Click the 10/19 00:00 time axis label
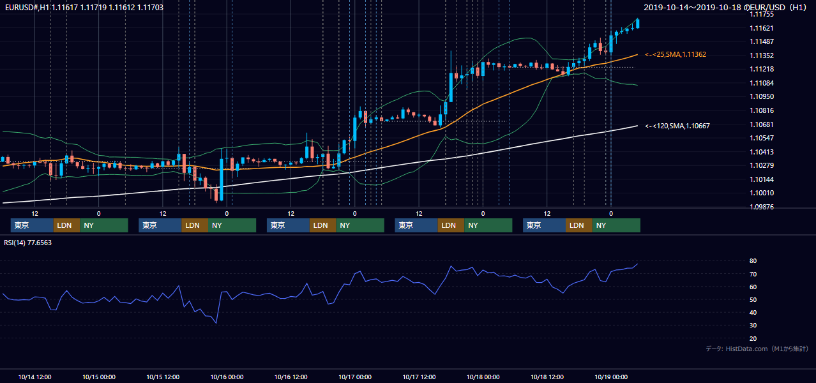The height and width of the screenshot is (383, 816). click(x=611, y=377)
